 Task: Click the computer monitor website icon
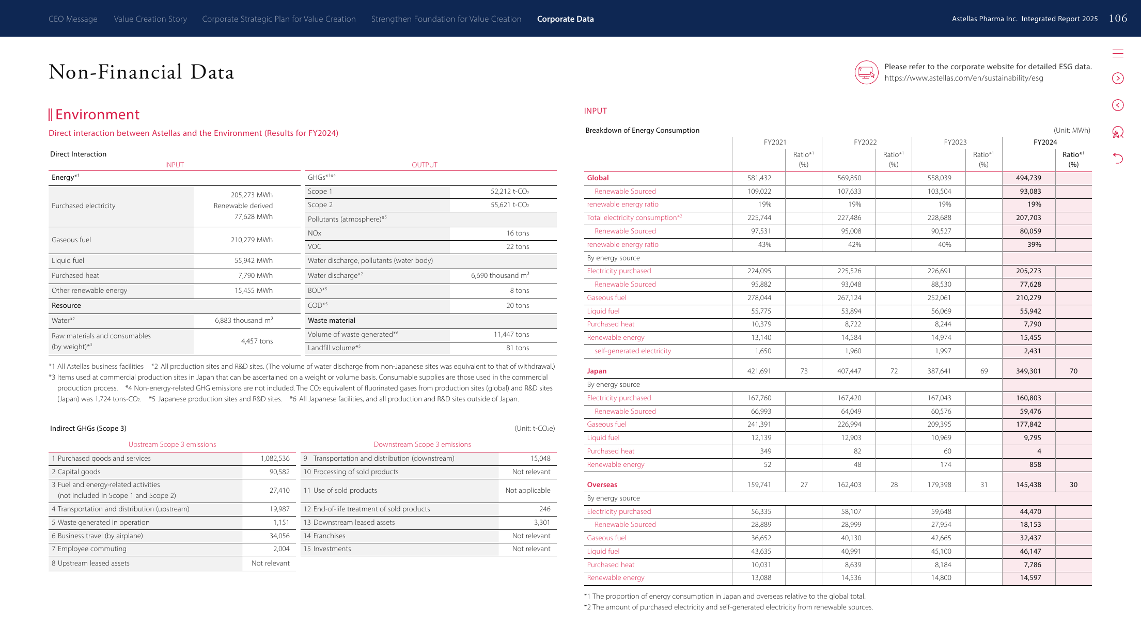pyautogui.click(x=866, y=72)
